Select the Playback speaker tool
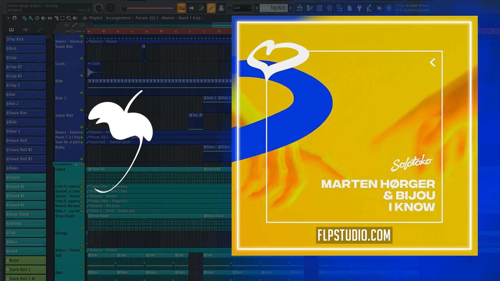The height and width of the screenshot is (281, 500). (x=75, y=18)
